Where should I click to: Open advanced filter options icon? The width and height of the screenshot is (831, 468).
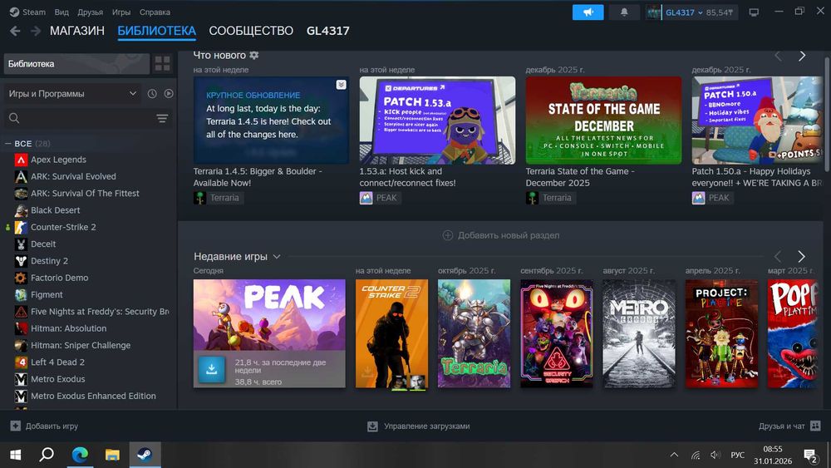(162, 118)
